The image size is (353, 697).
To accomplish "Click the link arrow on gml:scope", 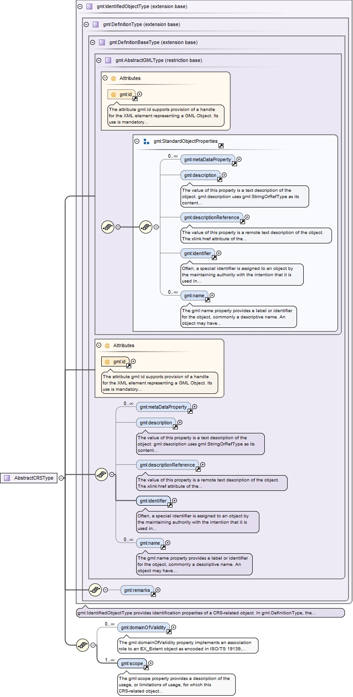I will (x=146, y=667).
